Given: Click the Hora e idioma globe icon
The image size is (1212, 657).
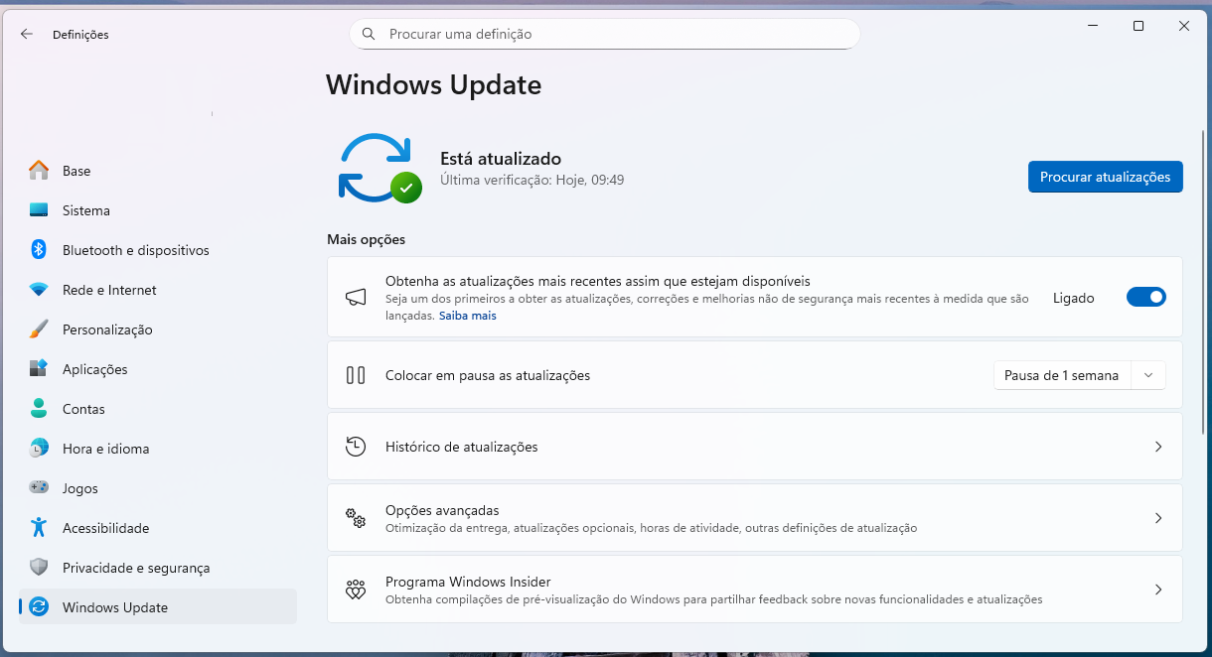Looking at the screenshot, I should [x=39, y=449].
